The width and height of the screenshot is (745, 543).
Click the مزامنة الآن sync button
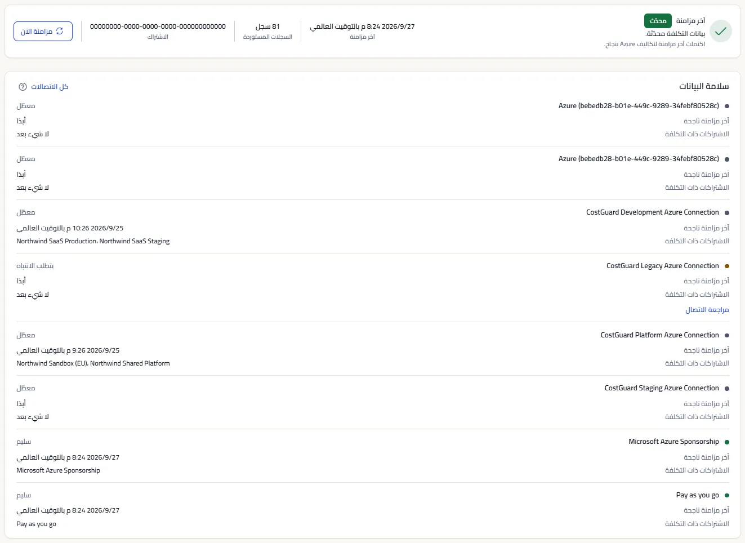point(43,32)
